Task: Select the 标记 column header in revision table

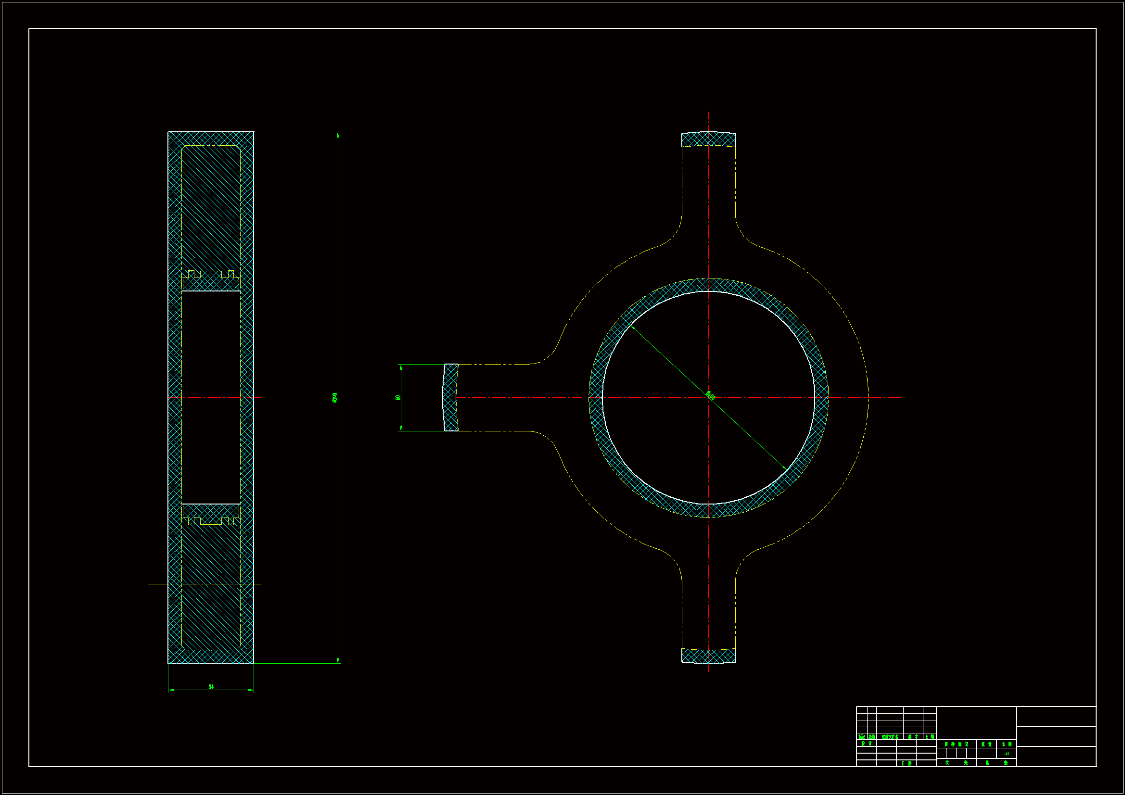Action: (x=862, y=737)
